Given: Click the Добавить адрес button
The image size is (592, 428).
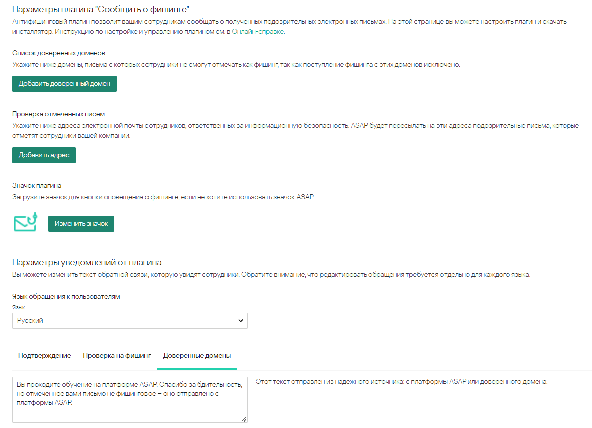Looking at the screenshot, I should pos(44,155).
